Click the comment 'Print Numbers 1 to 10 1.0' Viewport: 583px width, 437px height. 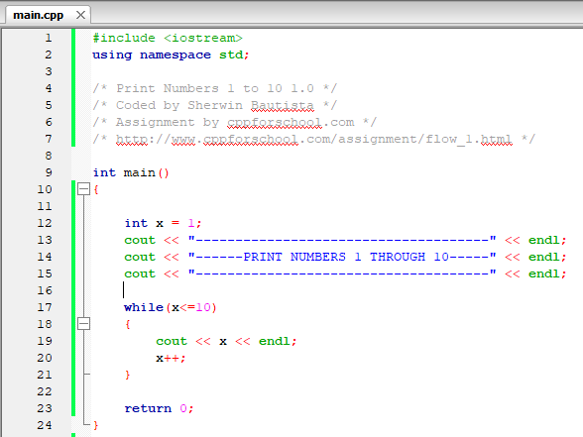(x=215, y=88)
